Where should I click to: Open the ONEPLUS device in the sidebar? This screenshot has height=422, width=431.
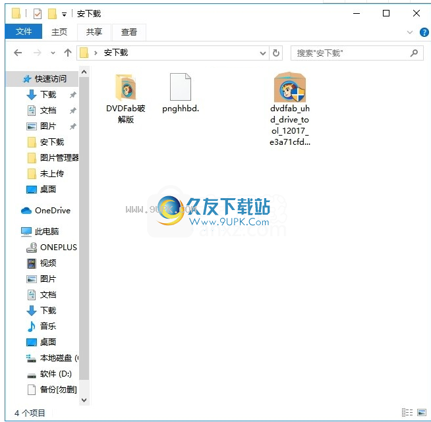click(51, 248)
